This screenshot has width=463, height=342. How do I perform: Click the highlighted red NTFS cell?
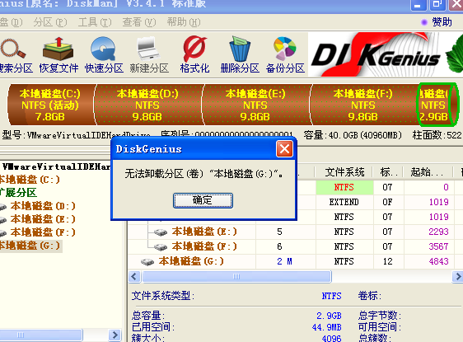(x=344, y=187)
